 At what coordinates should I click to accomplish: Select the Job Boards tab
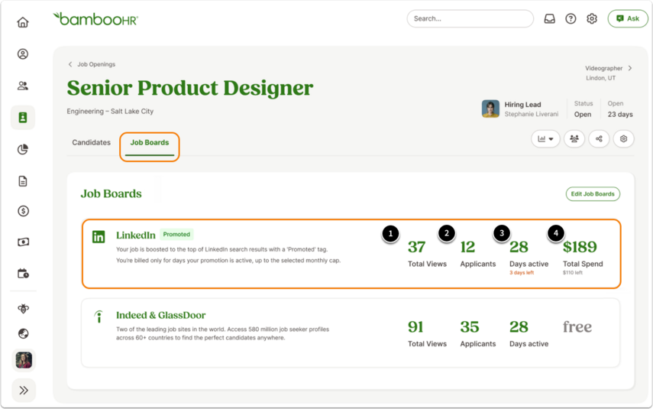(x=150, y=143)
